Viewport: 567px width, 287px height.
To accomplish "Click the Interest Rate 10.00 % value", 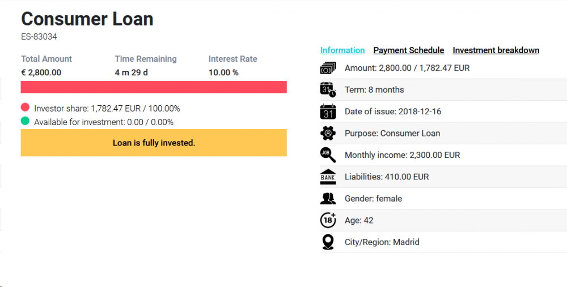I will pyautogui.click(x=223, y=72).
